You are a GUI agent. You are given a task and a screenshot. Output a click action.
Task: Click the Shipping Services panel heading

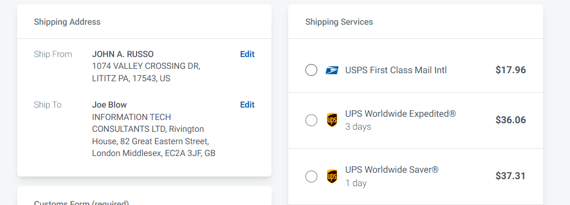[339, 22]
